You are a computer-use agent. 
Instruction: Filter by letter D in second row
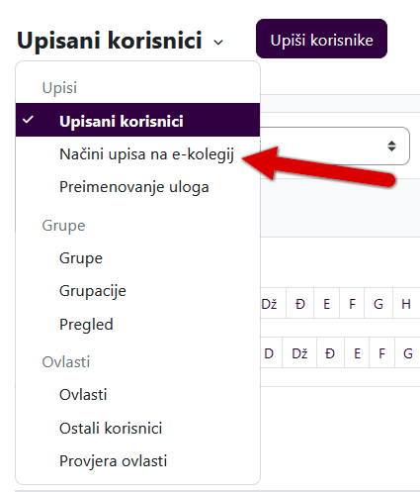(269, 353)
